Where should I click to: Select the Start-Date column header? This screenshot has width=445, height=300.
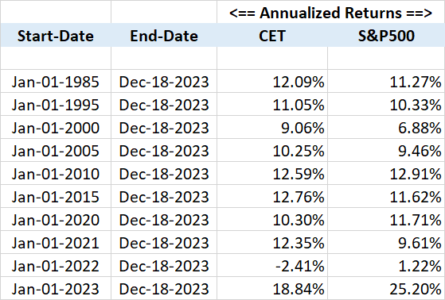[x=56, y=36]
